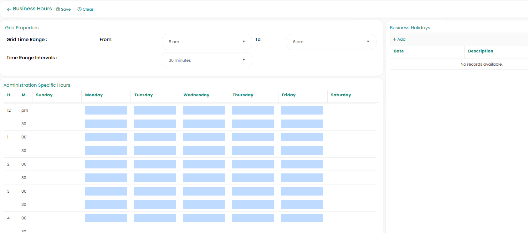This screenshot has height=233, width=528.
Task: Click the Wednesday column header
Action: (x=196, y=95)
